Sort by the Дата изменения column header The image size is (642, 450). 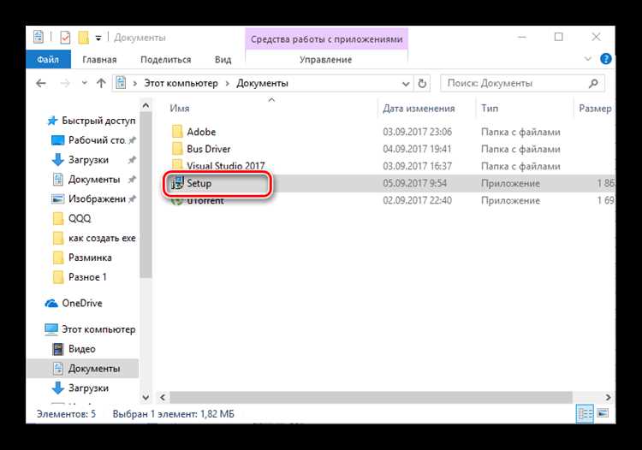click(419, 109)
